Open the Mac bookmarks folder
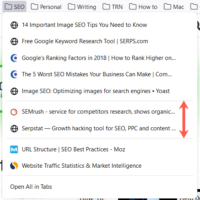 pos(174,7)
